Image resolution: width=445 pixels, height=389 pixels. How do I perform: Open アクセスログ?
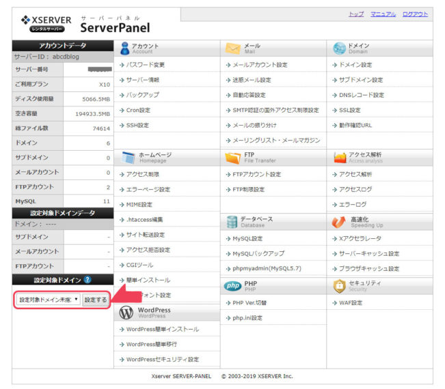[355, 189]
